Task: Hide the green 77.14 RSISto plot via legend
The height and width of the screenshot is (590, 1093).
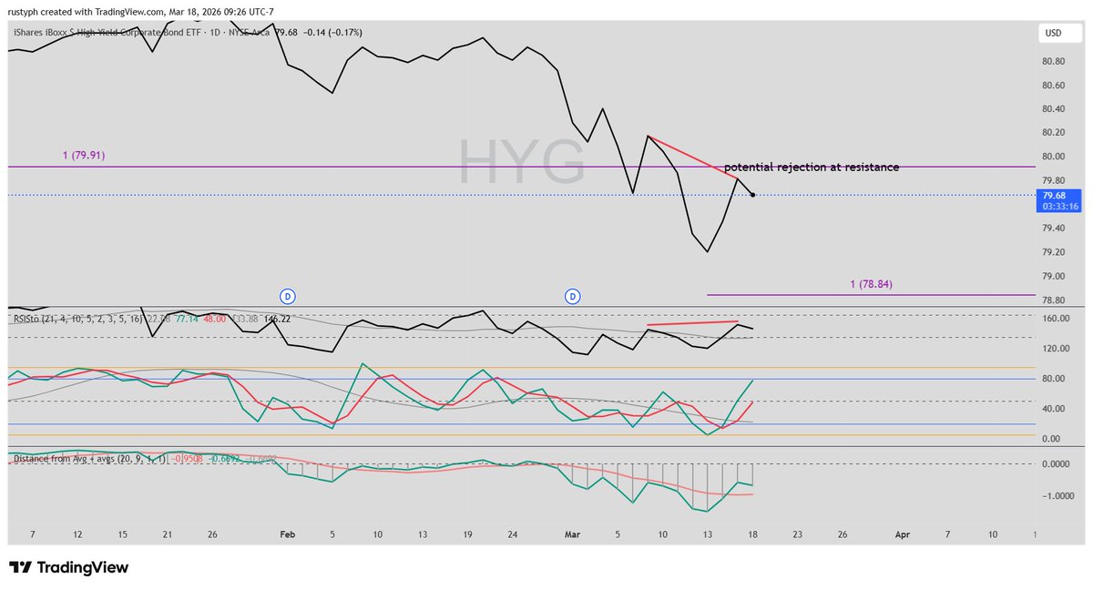Action: point(187,320)
